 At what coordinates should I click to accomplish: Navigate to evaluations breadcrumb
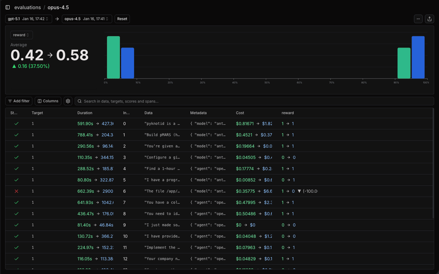click(x=28, y=7)
